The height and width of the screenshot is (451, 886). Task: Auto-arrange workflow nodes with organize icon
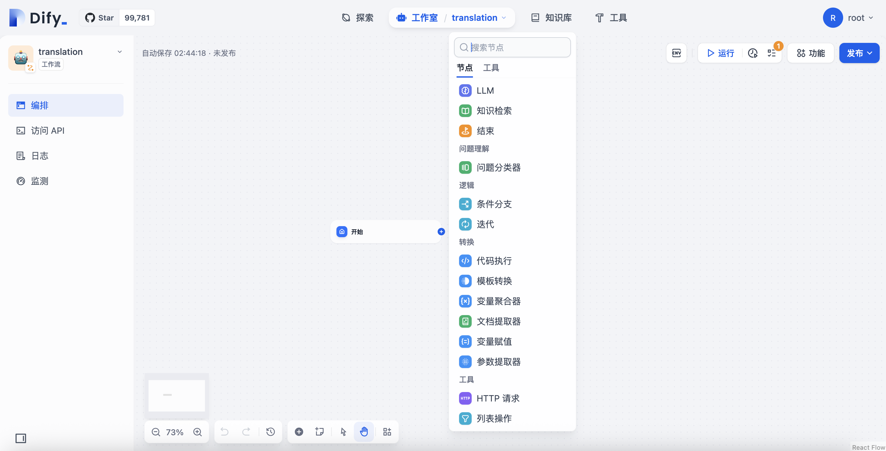387,431
